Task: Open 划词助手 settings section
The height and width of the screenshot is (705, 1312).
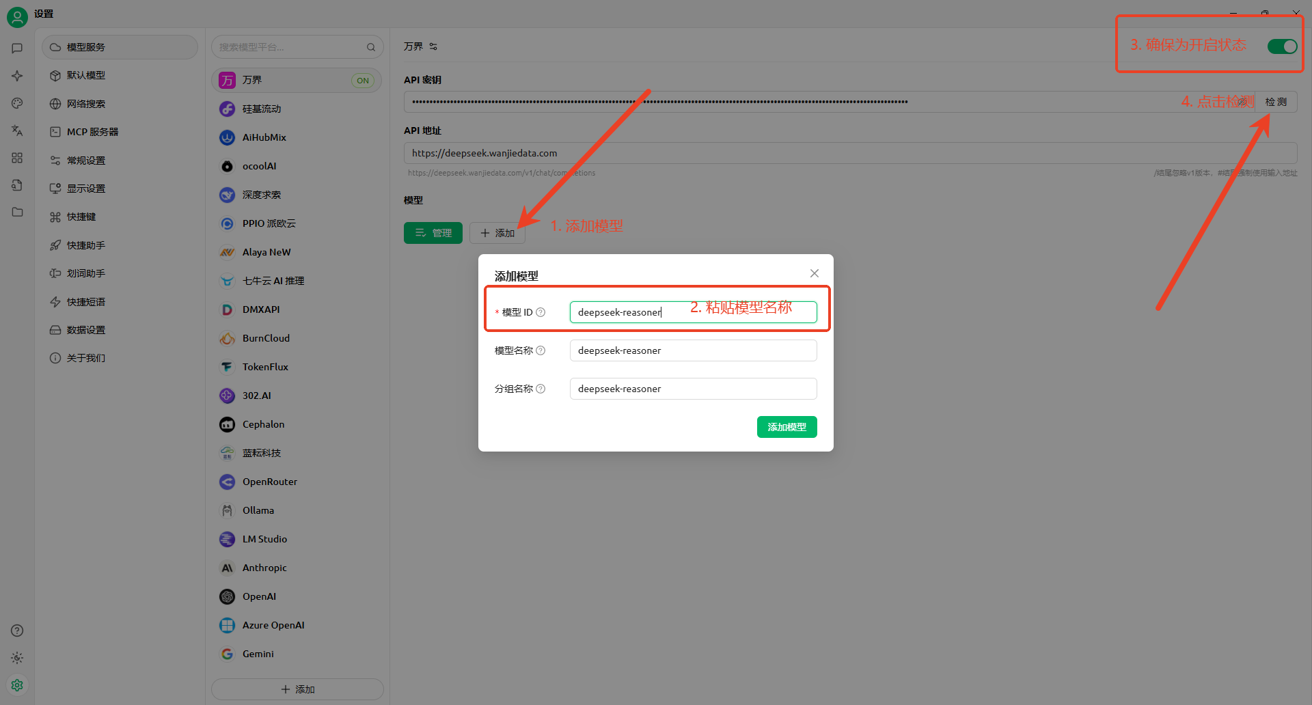Action: (x=120, y=273)
